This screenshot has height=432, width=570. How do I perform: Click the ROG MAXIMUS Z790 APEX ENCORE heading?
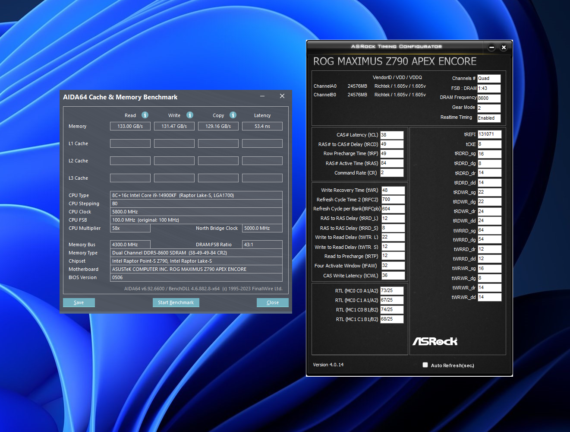click(395, 61)
